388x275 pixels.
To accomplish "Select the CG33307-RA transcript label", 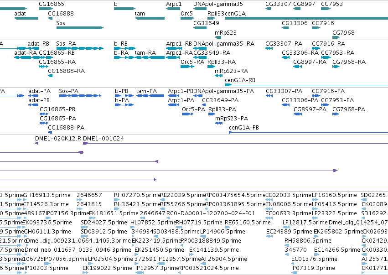I will [284, 44].
